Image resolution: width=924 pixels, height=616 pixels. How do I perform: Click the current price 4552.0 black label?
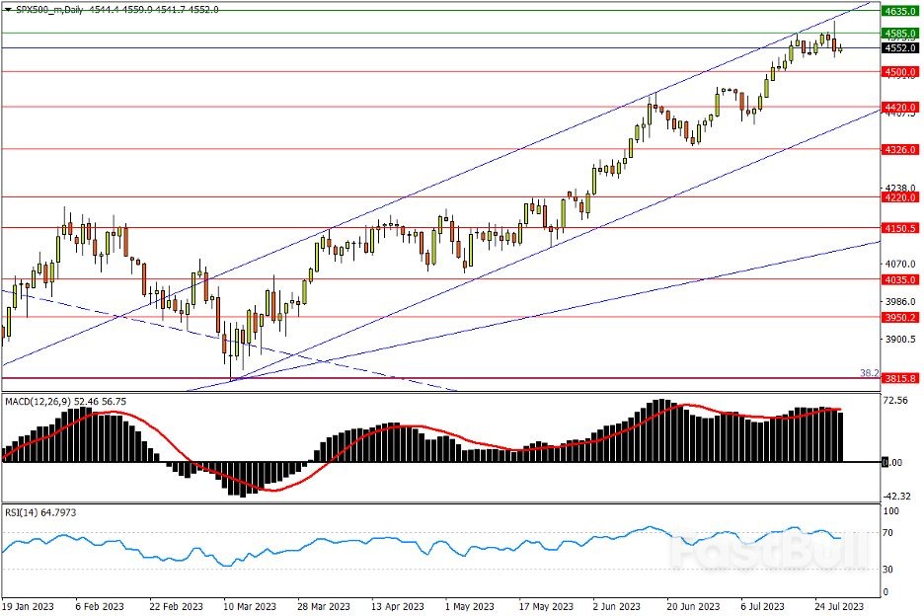click(900, 47)
